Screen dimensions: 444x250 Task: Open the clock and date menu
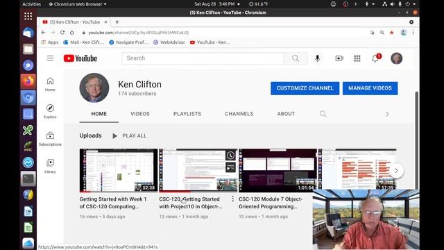click(214, 4)
